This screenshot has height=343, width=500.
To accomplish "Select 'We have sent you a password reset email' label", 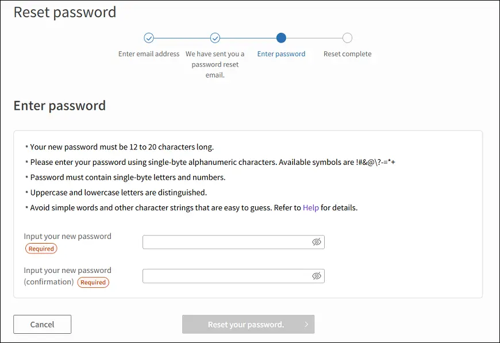I will [215, 64].
